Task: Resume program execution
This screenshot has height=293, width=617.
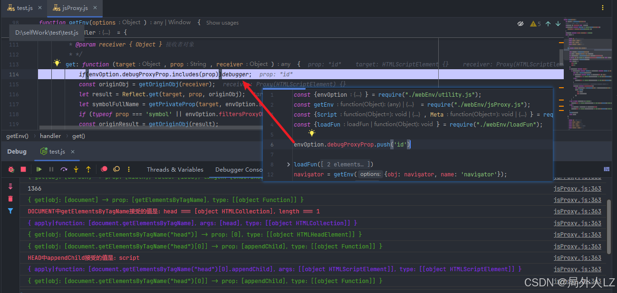Action: 39,169
